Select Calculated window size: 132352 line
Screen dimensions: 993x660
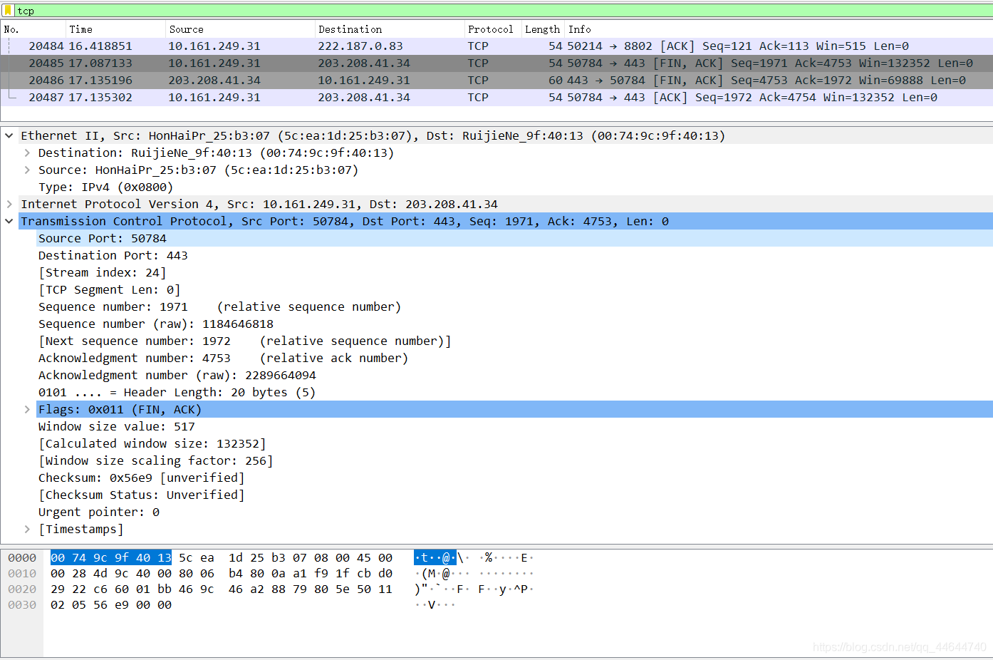click(x=152, y=443)
